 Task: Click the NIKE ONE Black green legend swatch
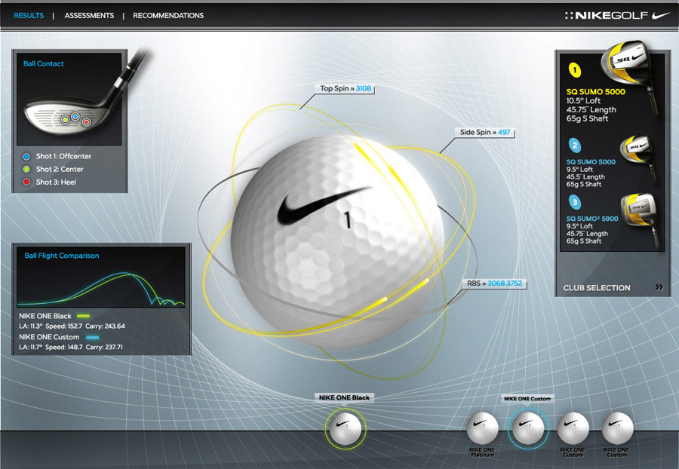click(x=83, y=316)
